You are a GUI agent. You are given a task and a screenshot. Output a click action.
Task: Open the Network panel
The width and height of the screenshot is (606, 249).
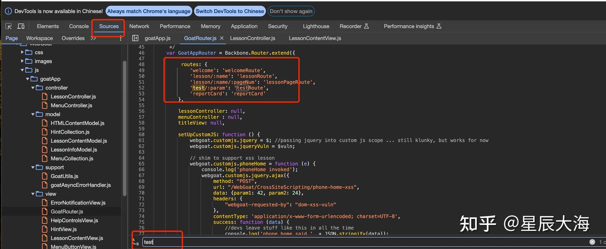tap(139, 26)
